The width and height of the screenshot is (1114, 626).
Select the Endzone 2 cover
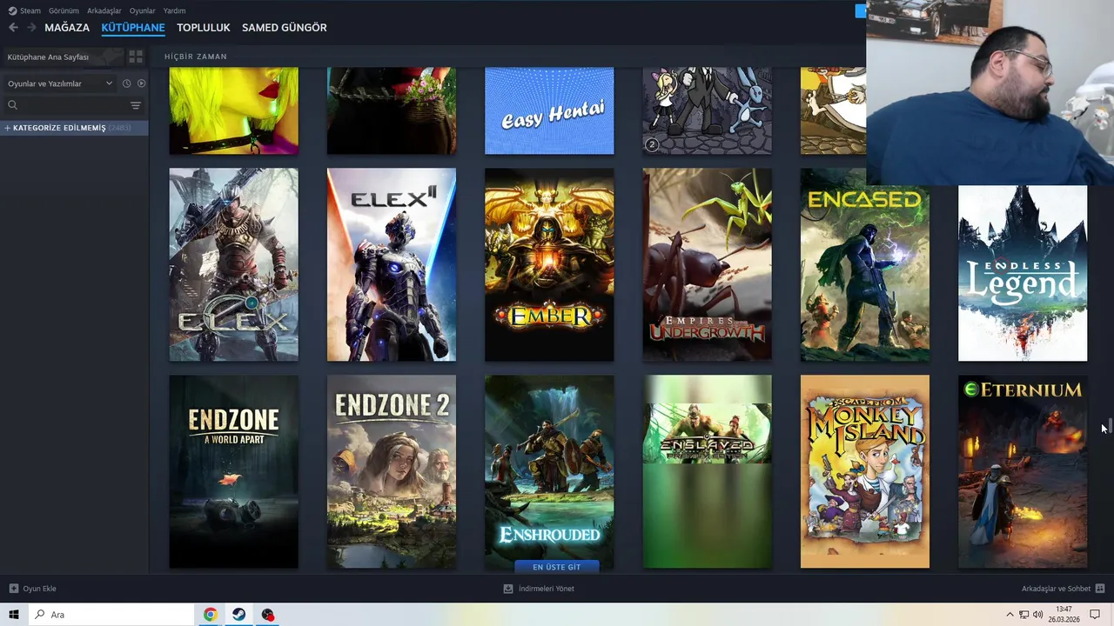point(392,471)
